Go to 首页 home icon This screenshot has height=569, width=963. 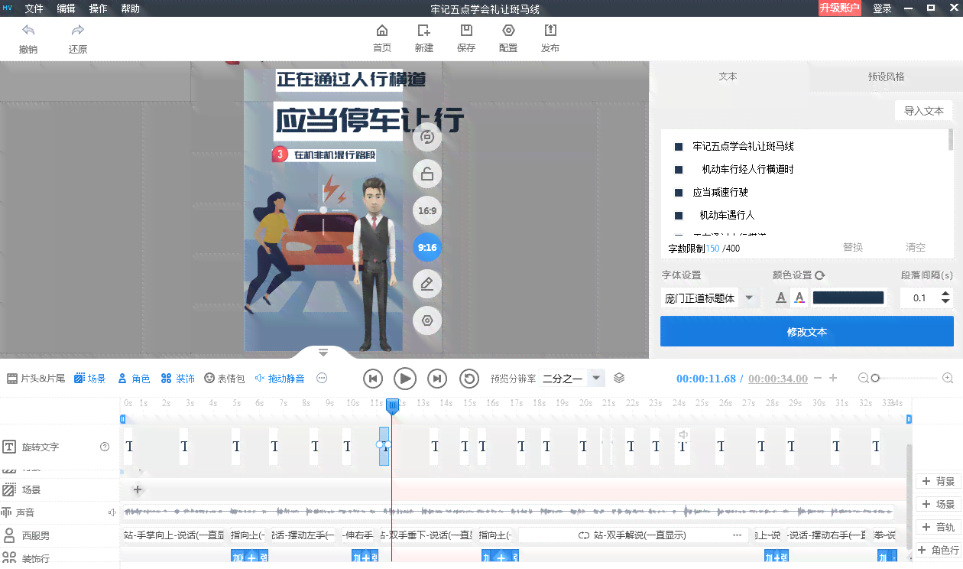(382, 31)
